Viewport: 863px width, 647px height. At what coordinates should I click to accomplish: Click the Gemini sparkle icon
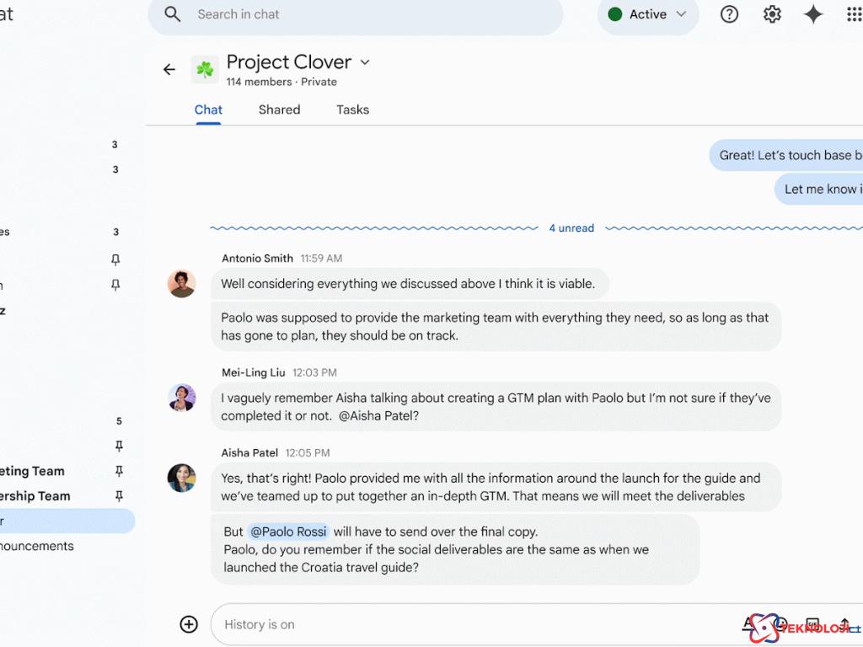tap(813, 14)
